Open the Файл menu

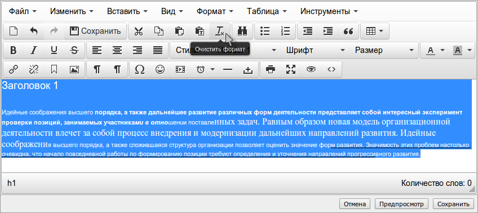[x=23, y=12]
